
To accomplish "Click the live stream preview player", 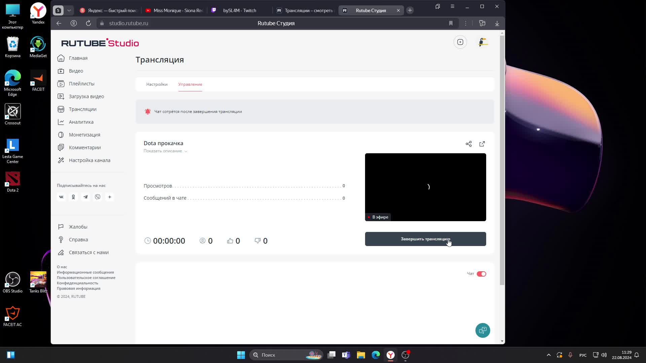I will tap(425, 187).
